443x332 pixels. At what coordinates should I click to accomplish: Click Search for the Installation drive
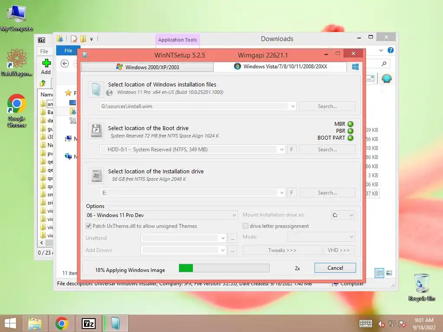tap(327, 193)
